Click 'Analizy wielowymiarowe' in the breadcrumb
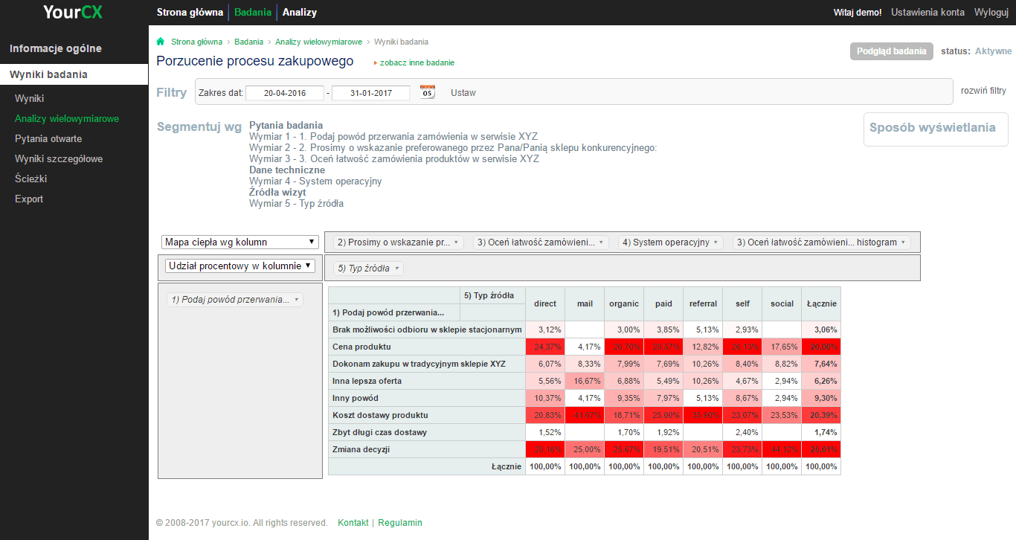Viewport: 1016px width, 540px height. pos(319,42)
